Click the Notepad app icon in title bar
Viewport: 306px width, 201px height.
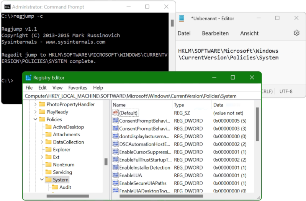point(182,18)
